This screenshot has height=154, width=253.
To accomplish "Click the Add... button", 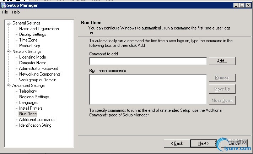I will coord(222,61).
